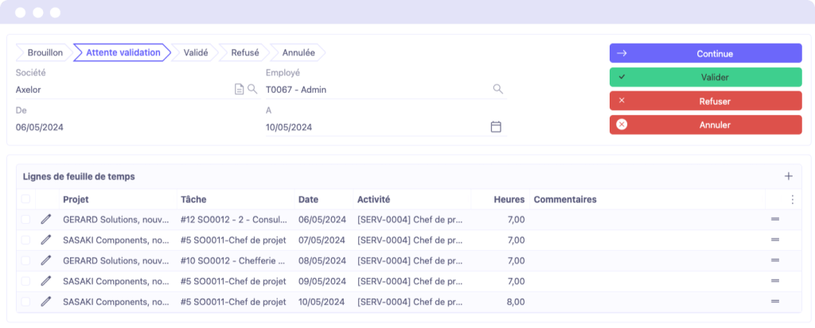The width and height of the screenshot is (815, 328).
Task: Edit the 08/05/2024 GERARD Solutions line
Action: [46, 260]
